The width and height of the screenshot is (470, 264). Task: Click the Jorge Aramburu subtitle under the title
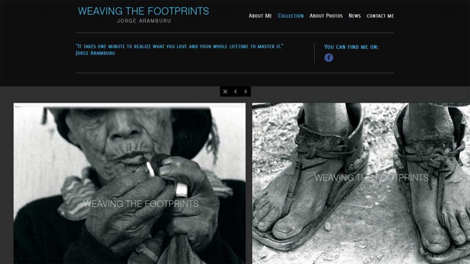point(144,21)
